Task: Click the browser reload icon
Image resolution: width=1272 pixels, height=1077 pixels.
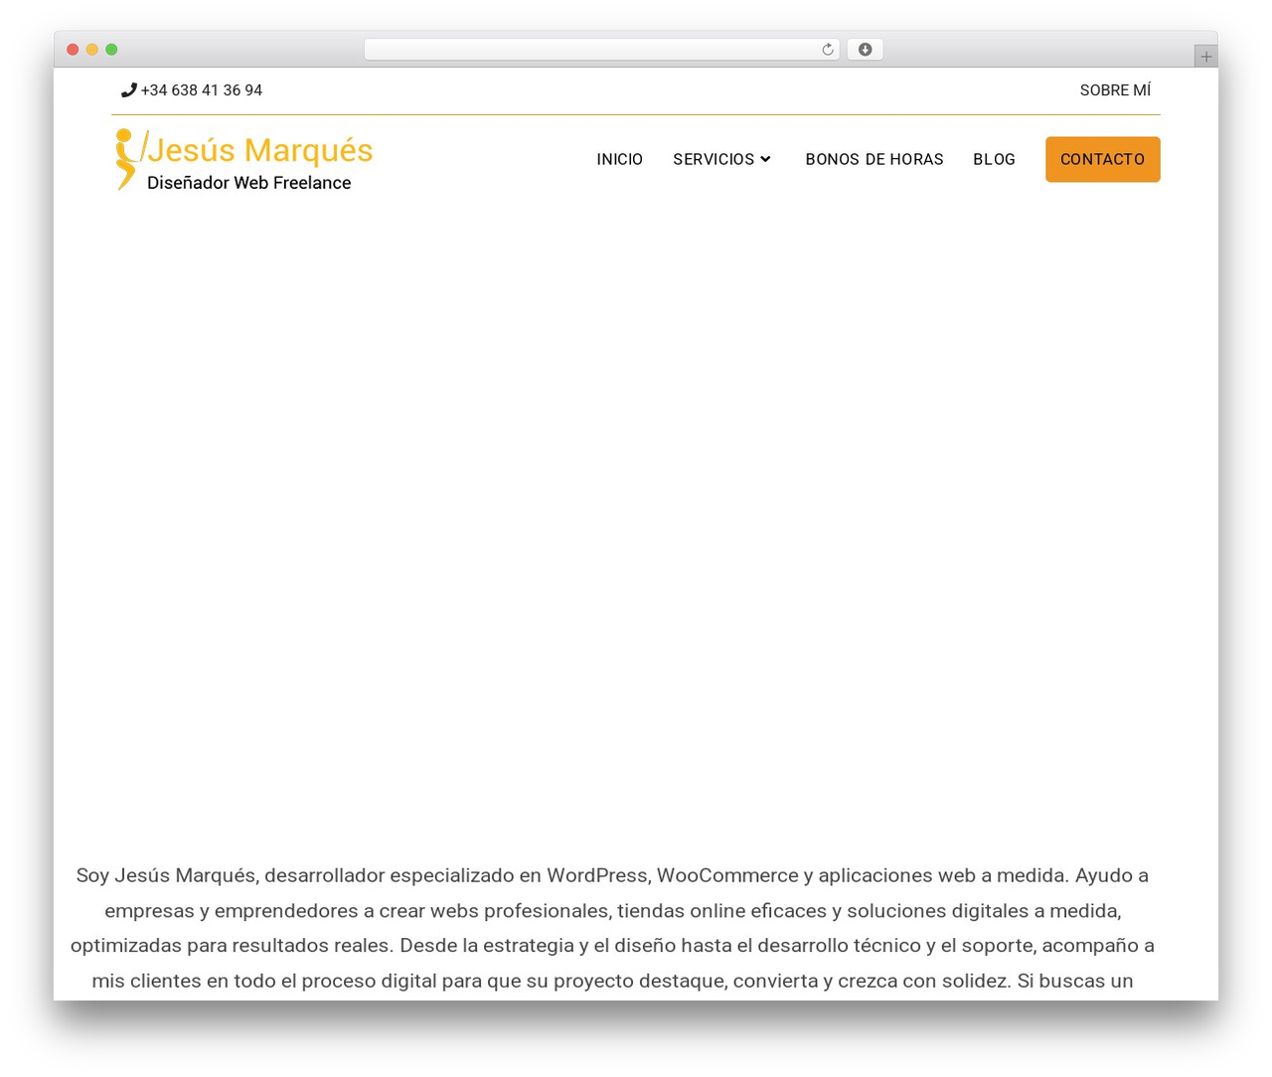Action: (828, 50)
